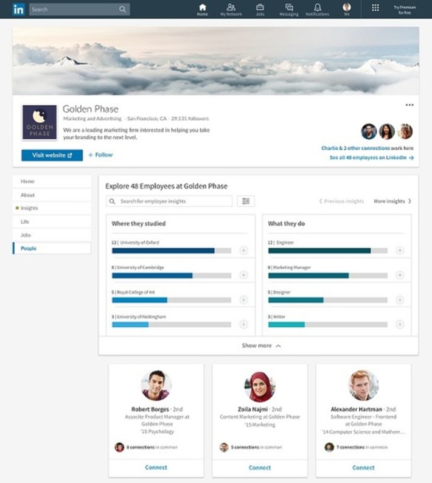Click Try Premium for free

coord(405,10)
